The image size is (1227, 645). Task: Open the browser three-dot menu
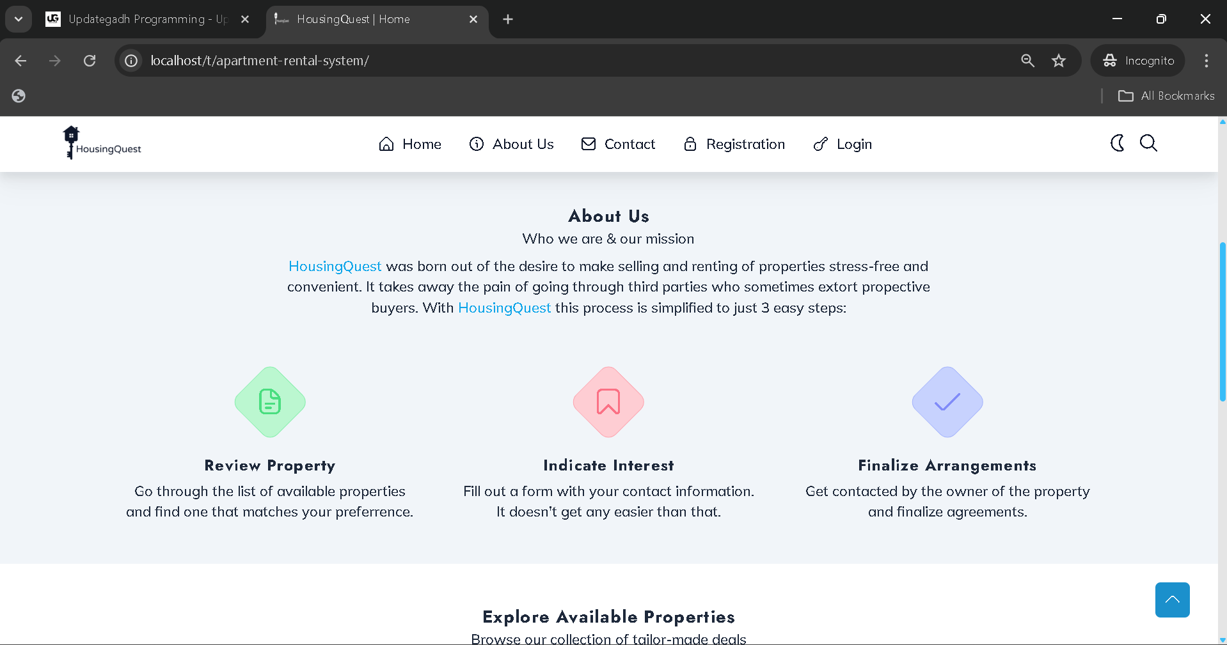click(1206, 60)
